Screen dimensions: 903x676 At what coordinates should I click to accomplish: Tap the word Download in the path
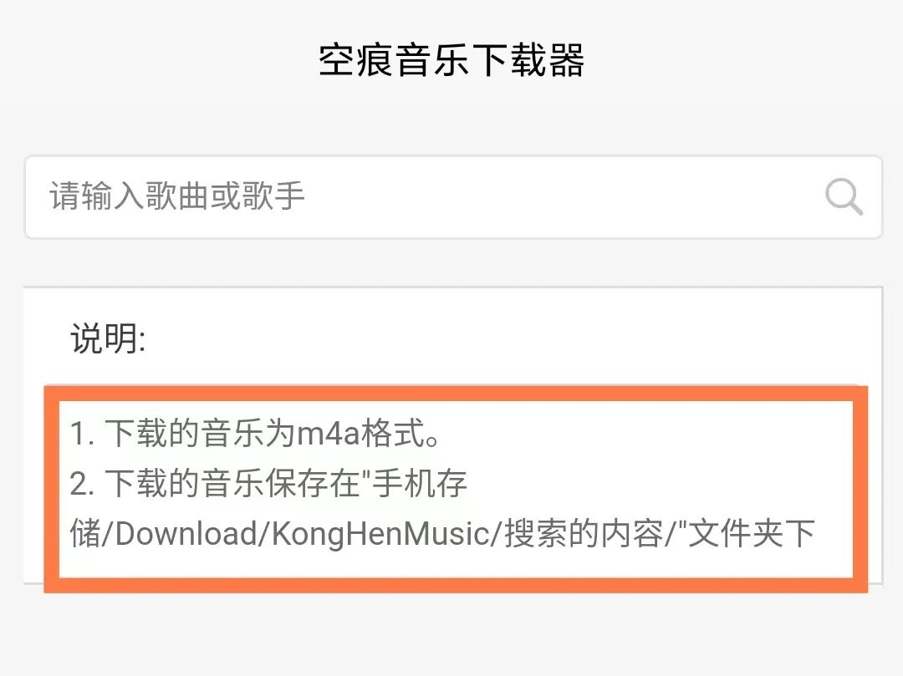click(186, 533)
